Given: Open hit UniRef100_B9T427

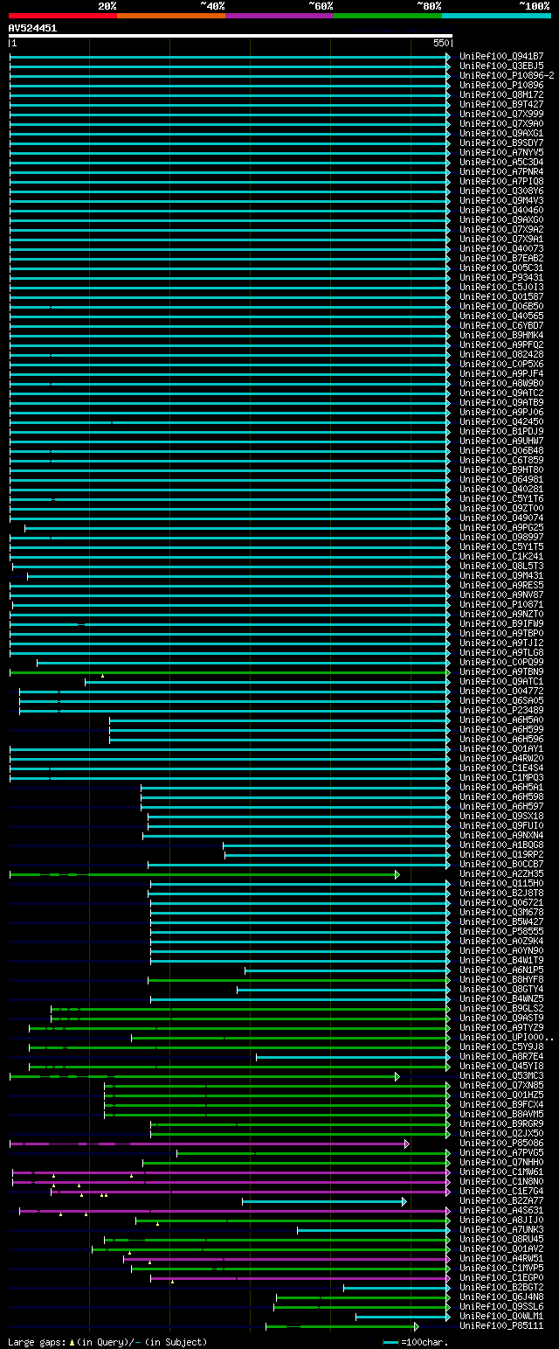Looking at the screenshot, I should [501, 104].
